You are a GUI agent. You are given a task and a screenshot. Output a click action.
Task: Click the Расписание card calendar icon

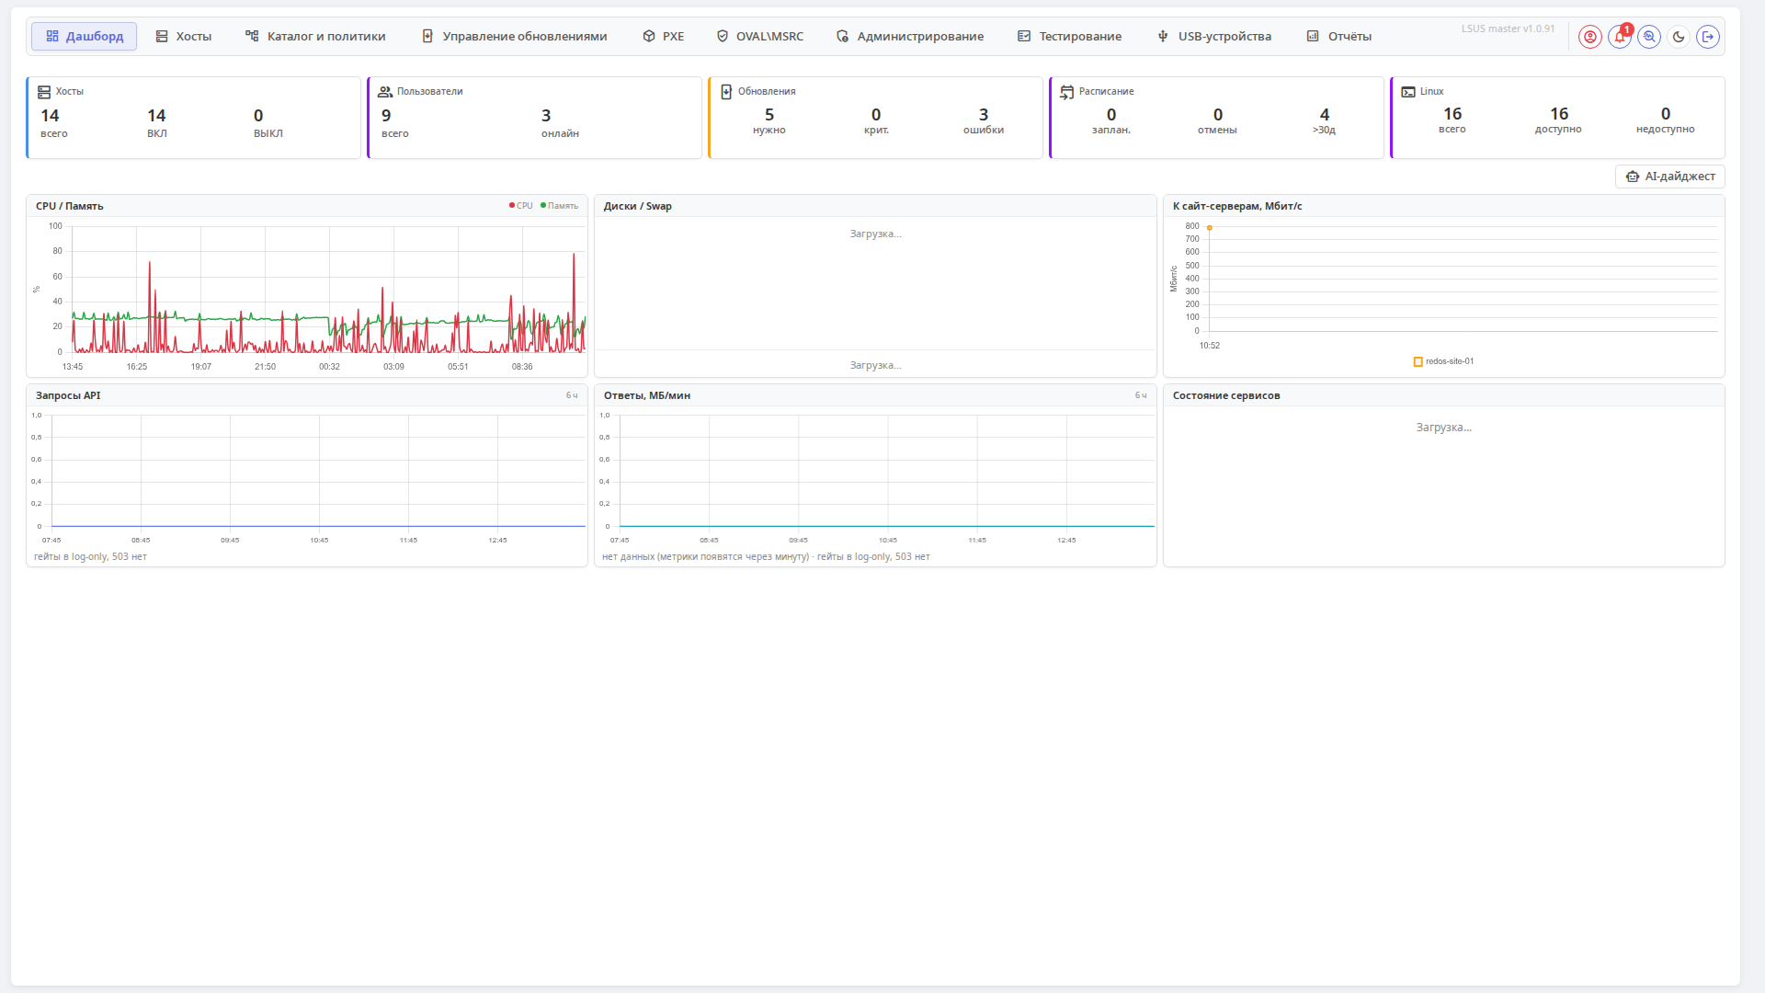point(1067,92)
